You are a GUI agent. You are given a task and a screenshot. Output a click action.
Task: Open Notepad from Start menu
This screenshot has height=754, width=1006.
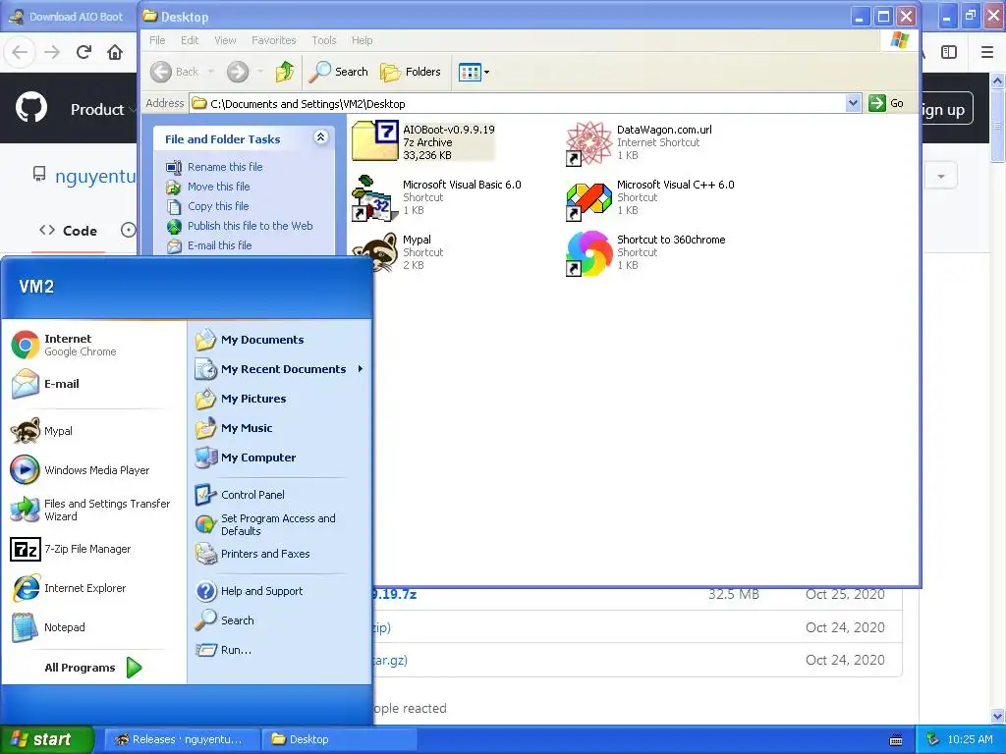93,627
